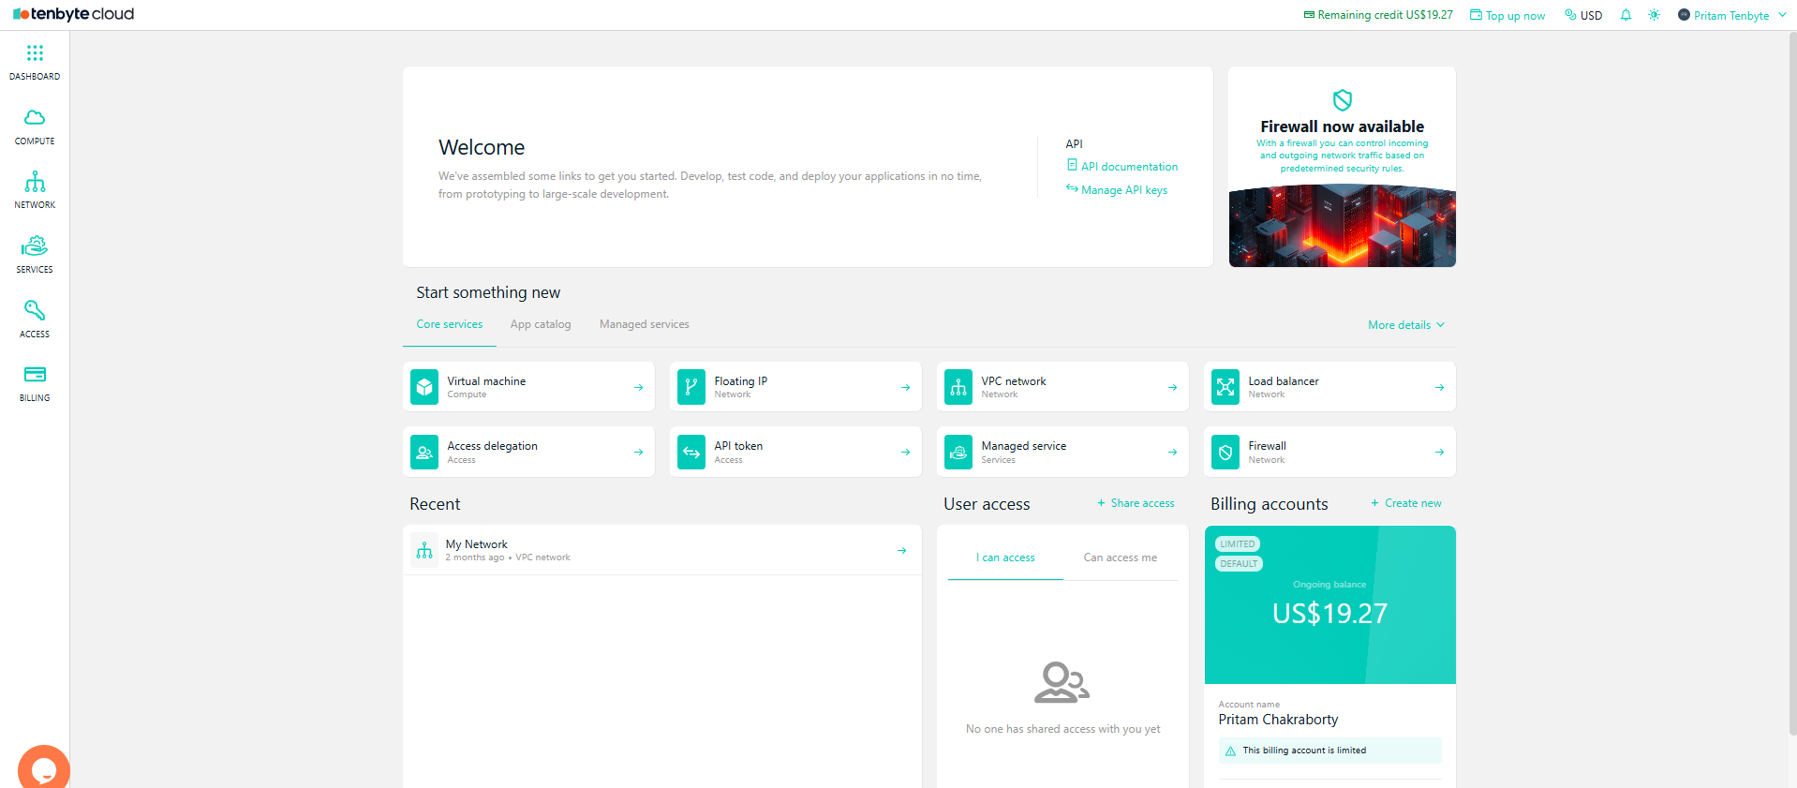This screenshot has width=1797, height=788.
Task: Click Share access link
Action: [x=1136, y=503]
